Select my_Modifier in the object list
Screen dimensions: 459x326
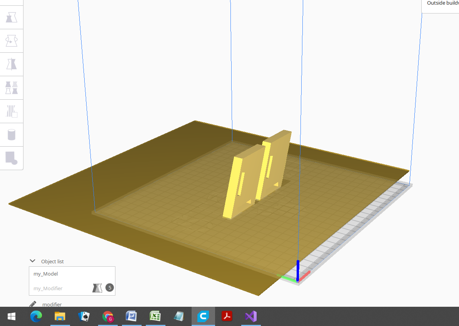72,288
